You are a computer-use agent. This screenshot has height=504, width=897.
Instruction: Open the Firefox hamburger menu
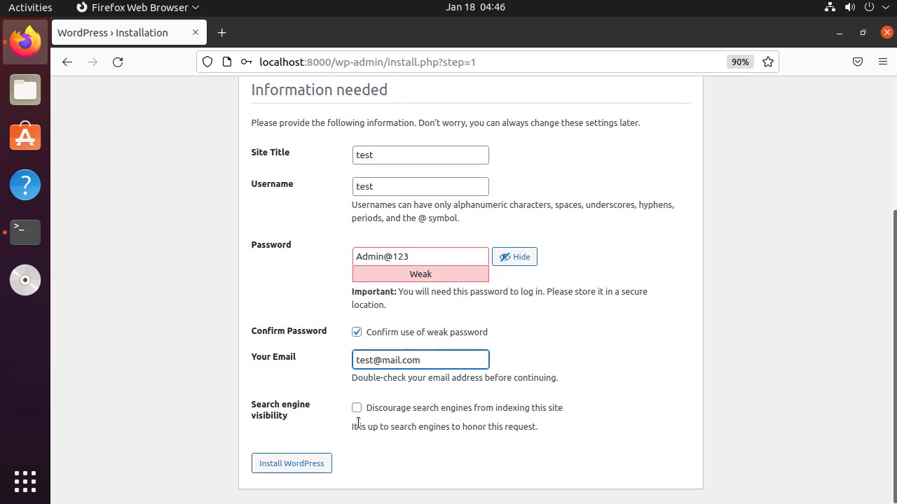[883, 62]
